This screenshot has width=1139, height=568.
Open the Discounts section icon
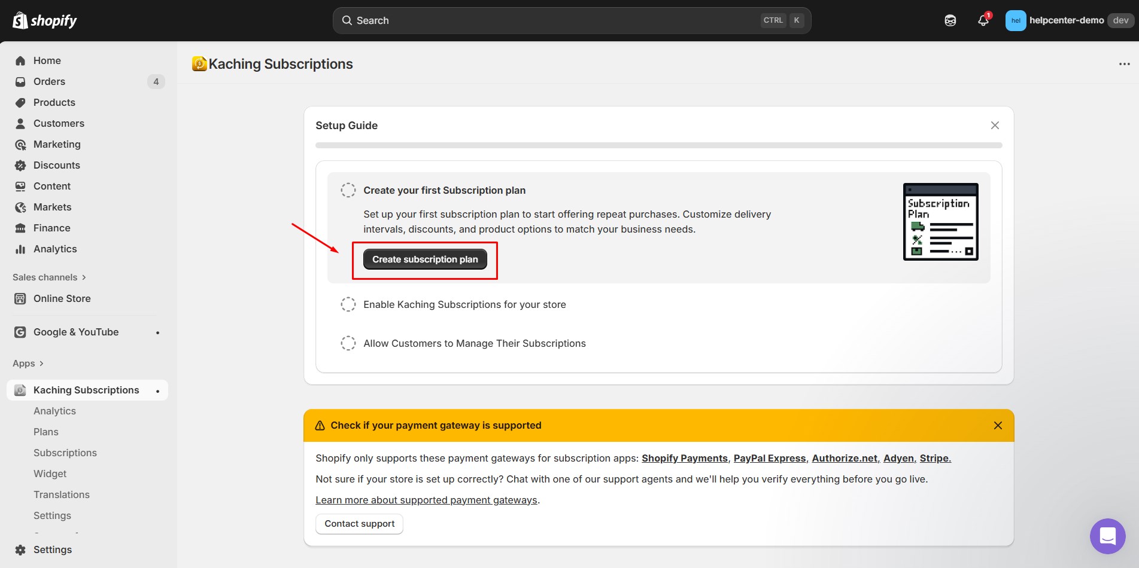(20, 165)
